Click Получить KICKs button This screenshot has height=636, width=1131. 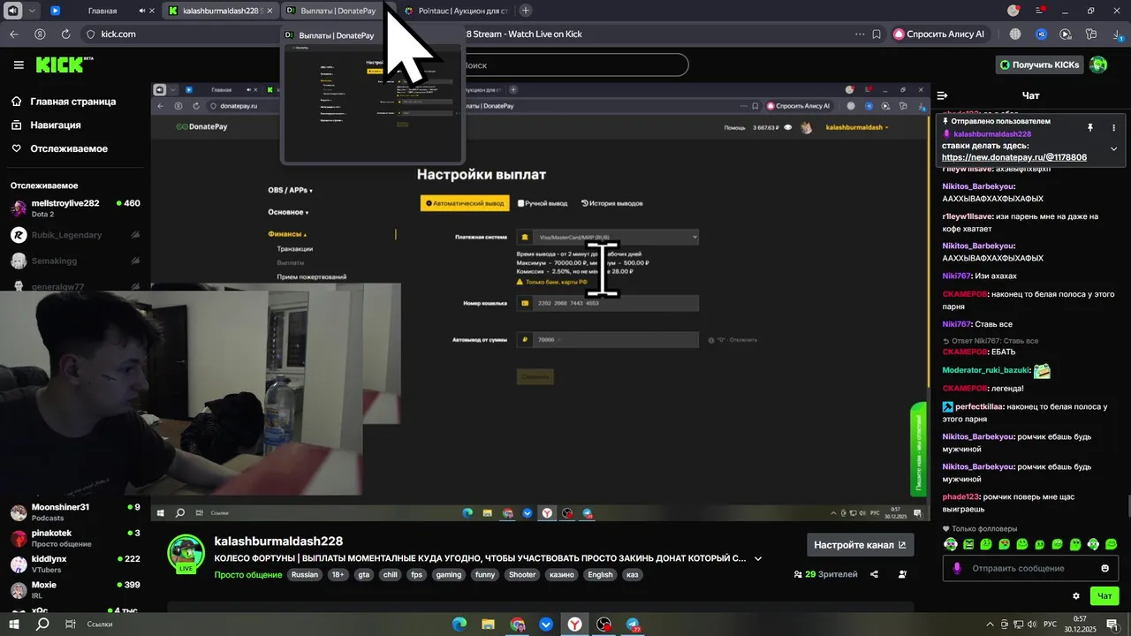pos(1039,64)
